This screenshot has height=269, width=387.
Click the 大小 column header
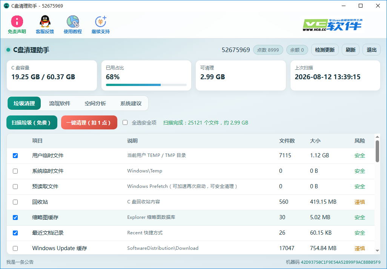(x=315, y=141)
